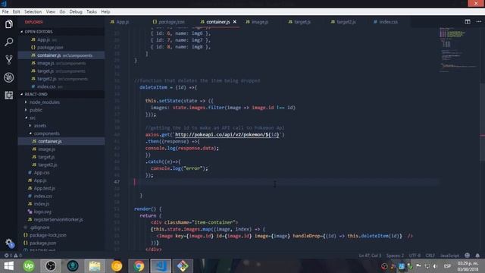Open the Manage gear icon
The image size is (485, 273).
(9, 243)
